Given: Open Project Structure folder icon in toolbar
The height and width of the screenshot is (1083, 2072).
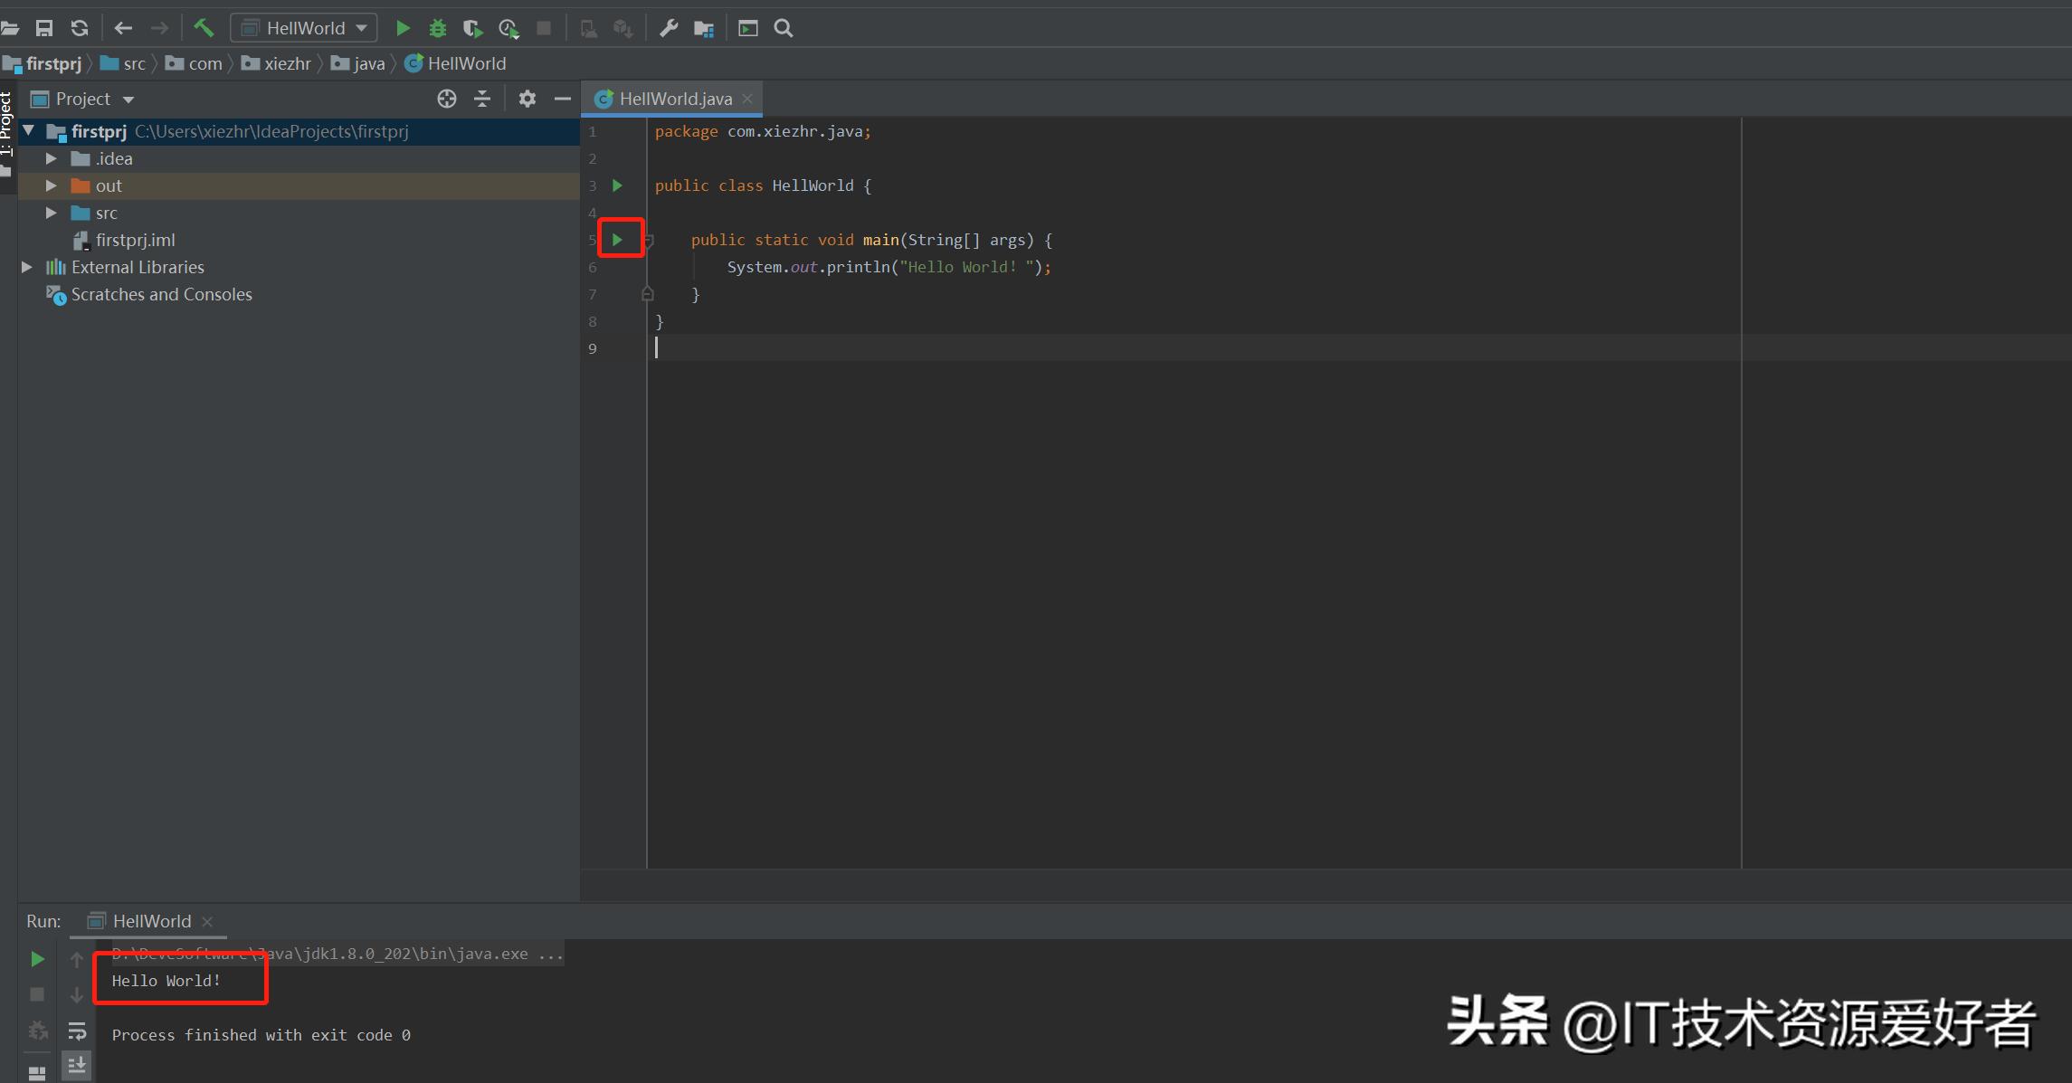Looking at the screenshot, I should [x=704, y=29].
